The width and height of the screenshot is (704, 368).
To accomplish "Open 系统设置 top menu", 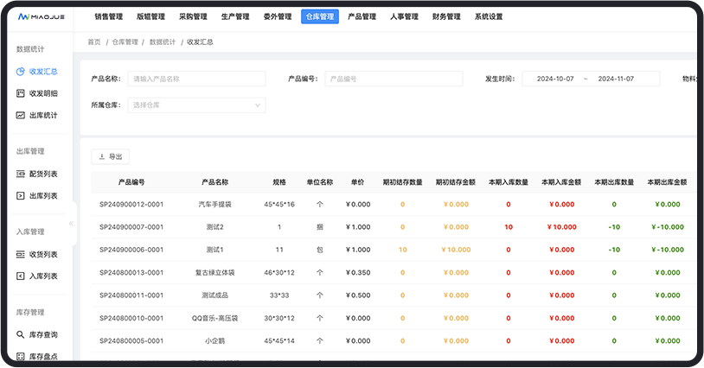I will point(489,16).
